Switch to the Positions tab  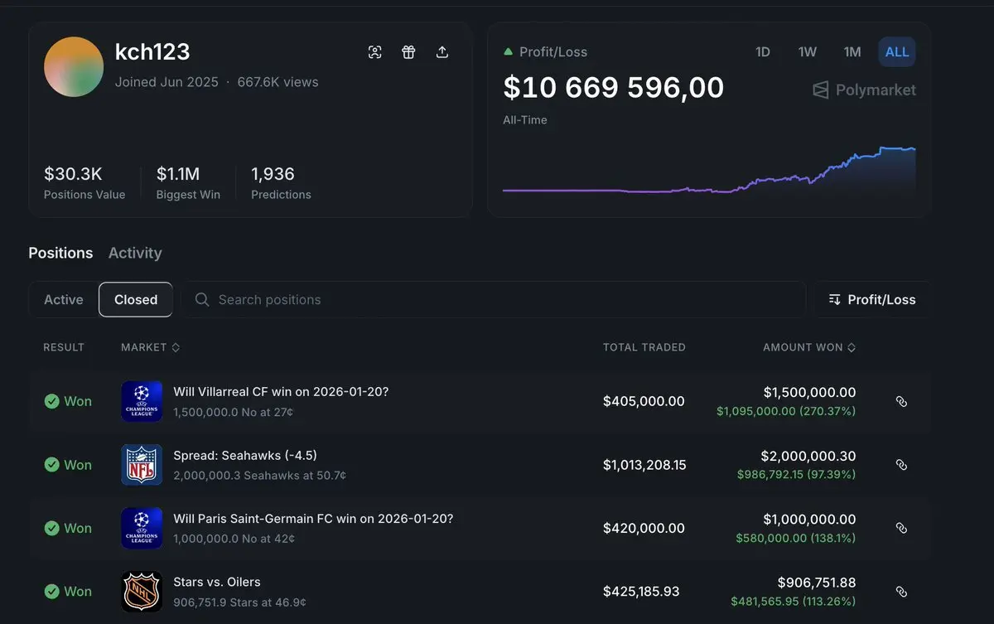point(60,253)
